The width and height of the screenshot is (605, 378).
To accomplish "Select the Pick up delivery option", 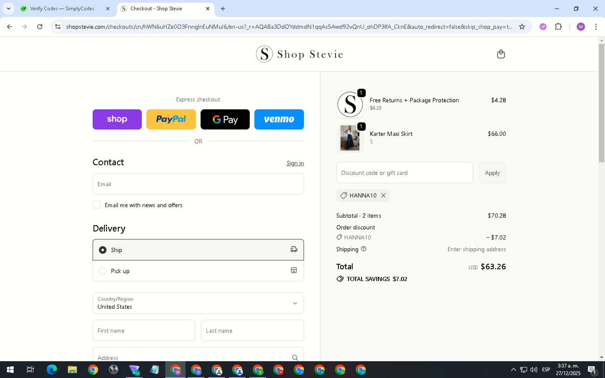I will (198, 271).
